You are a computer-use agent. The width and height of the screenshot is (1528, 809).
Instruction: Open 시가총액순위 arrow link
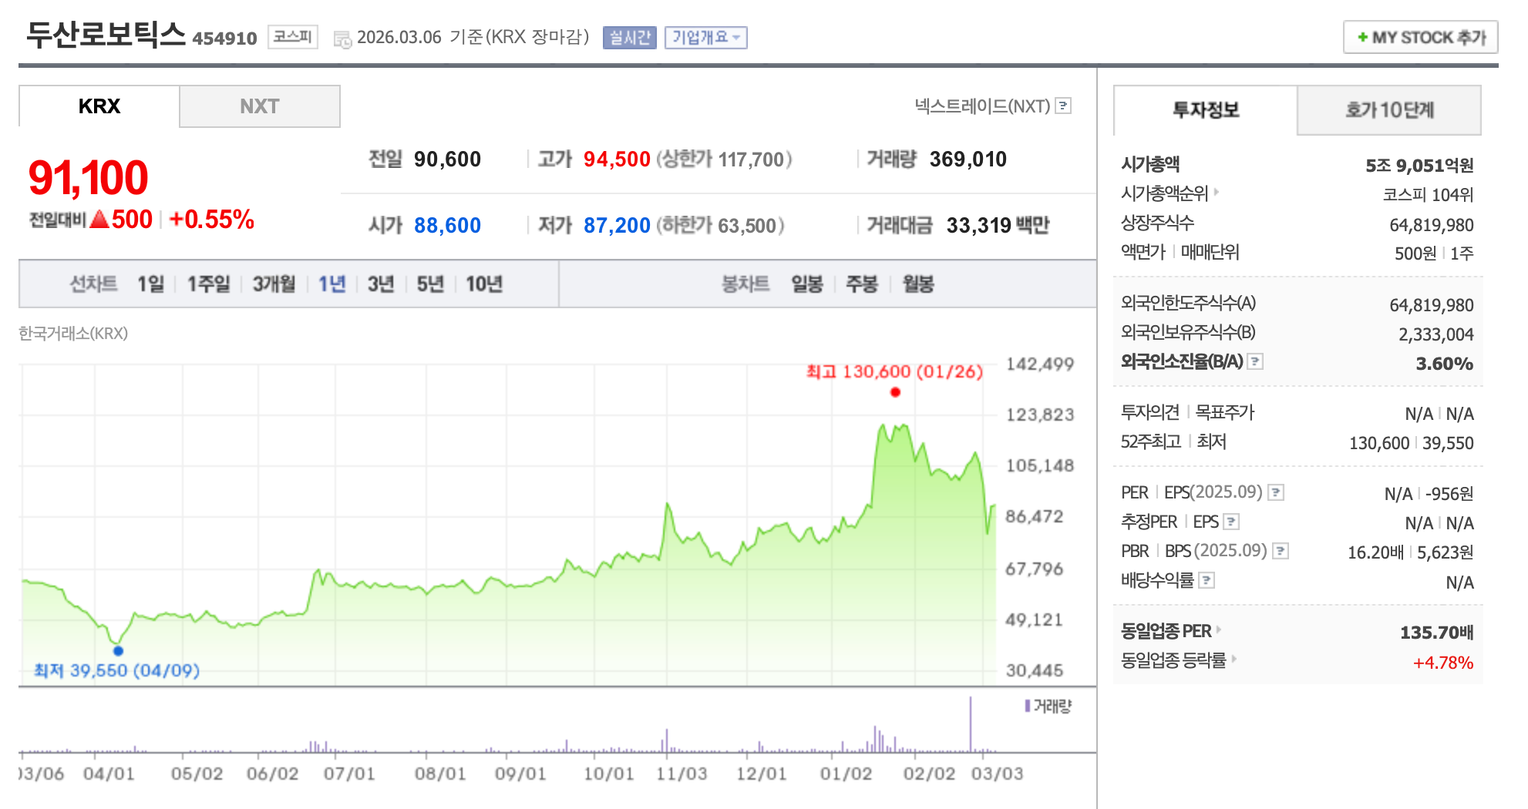click(x=1217, y=192)
